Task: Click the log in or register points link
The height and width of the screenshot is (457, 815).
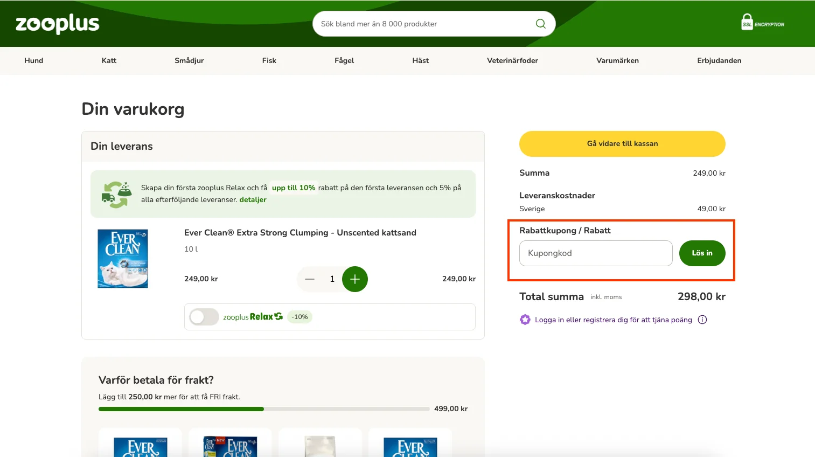Action: [x=613, y=320]
